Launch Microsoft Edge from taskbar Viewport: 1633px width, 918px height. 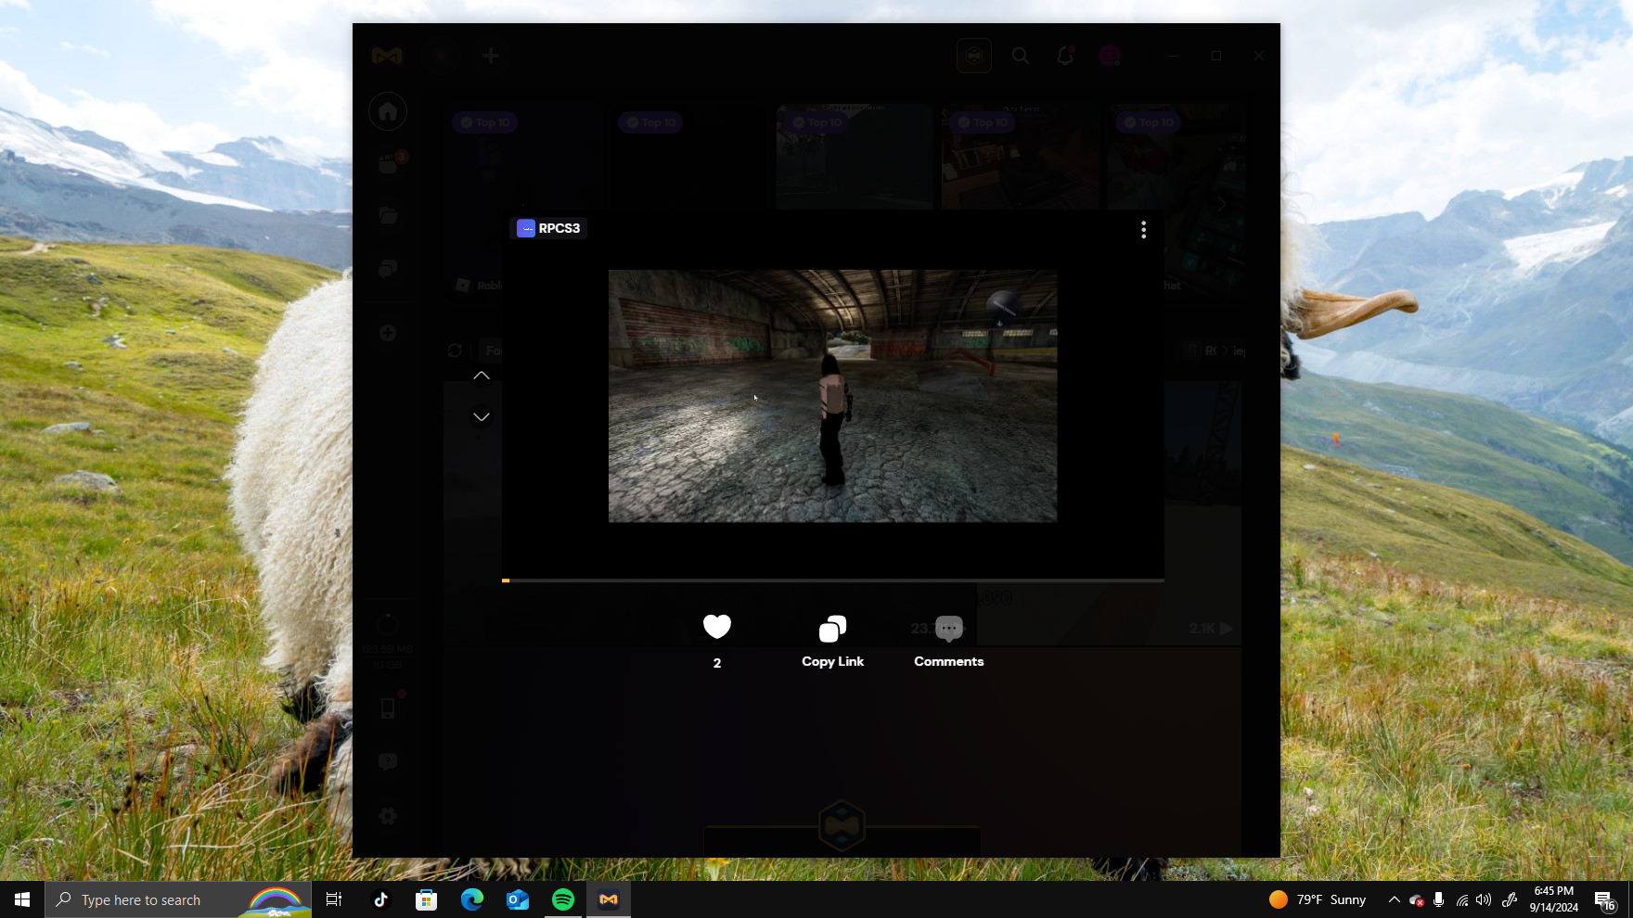click(x=472, y=899)
